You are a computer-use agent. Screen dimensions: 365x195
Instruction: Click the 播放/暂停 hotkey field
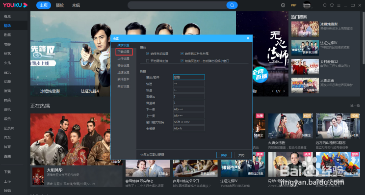189,77
